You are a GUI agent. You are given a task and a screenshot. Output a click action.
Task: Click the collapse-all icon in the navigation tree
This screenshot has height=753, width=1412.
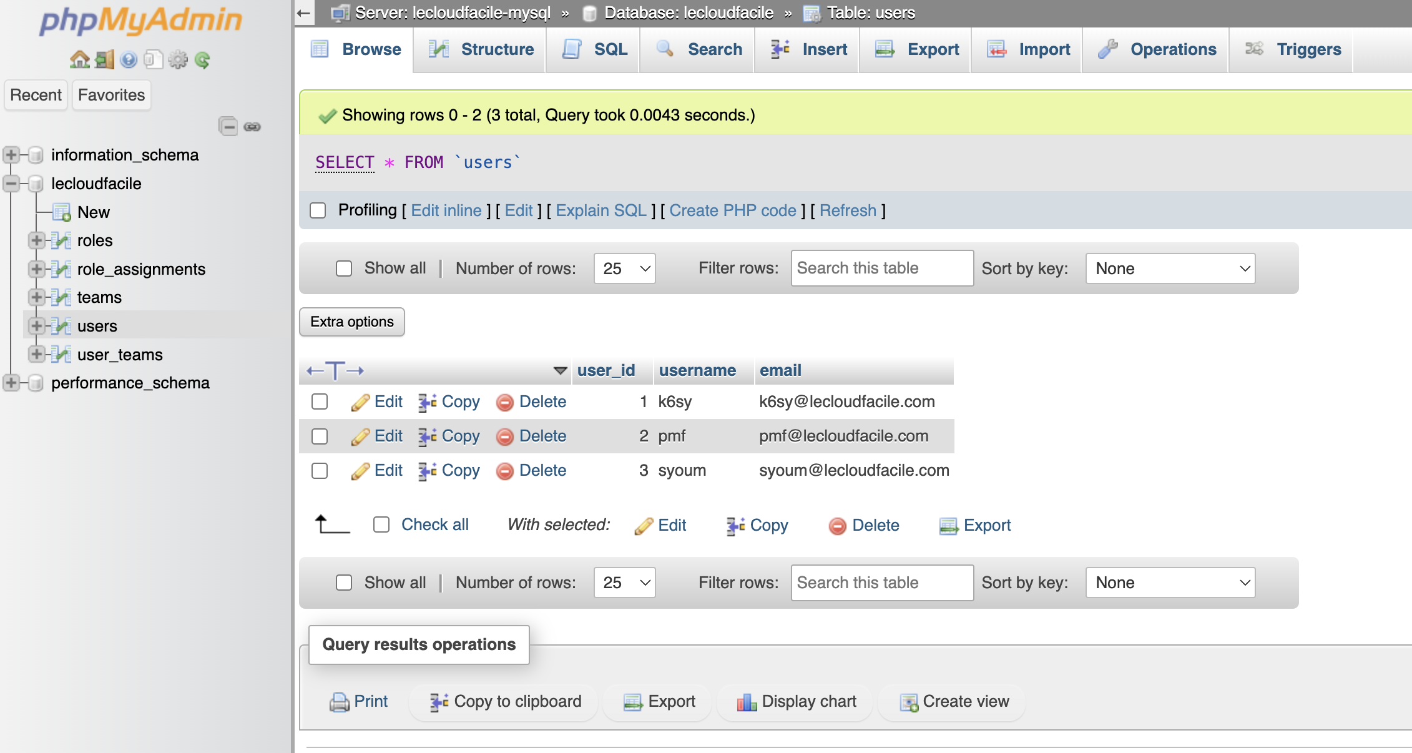coord(228,127)
